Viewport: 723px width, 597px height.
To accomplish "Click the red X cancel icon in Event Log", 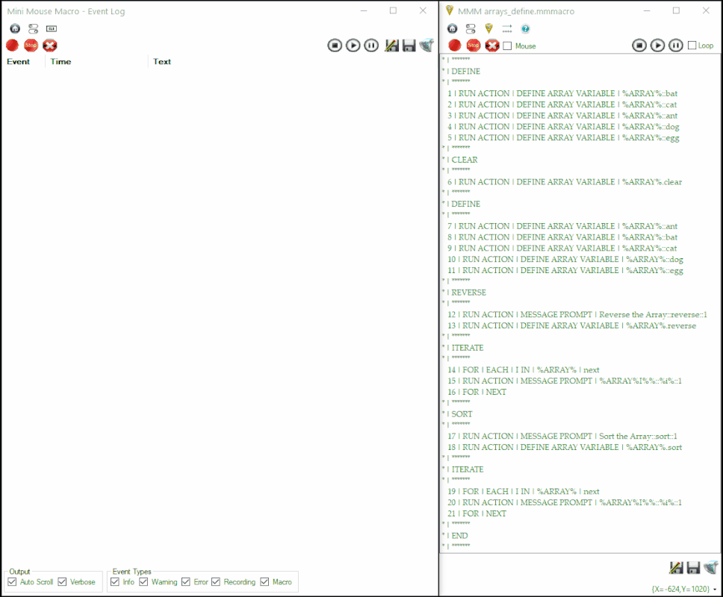I will (x=50, y=46).
